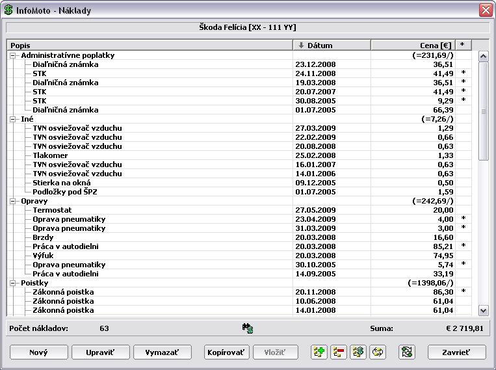Select STK row dated 30.08.2005

coord(239,101)
